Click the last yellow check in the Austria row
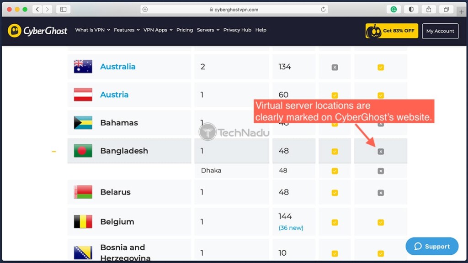Screen dimensions: 468x263 pyautogui.click(x=381, y=95)
